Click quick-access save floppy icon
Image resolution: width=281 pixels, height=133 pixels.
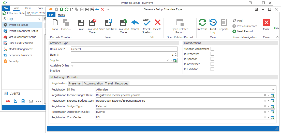[x=87, y=9]
